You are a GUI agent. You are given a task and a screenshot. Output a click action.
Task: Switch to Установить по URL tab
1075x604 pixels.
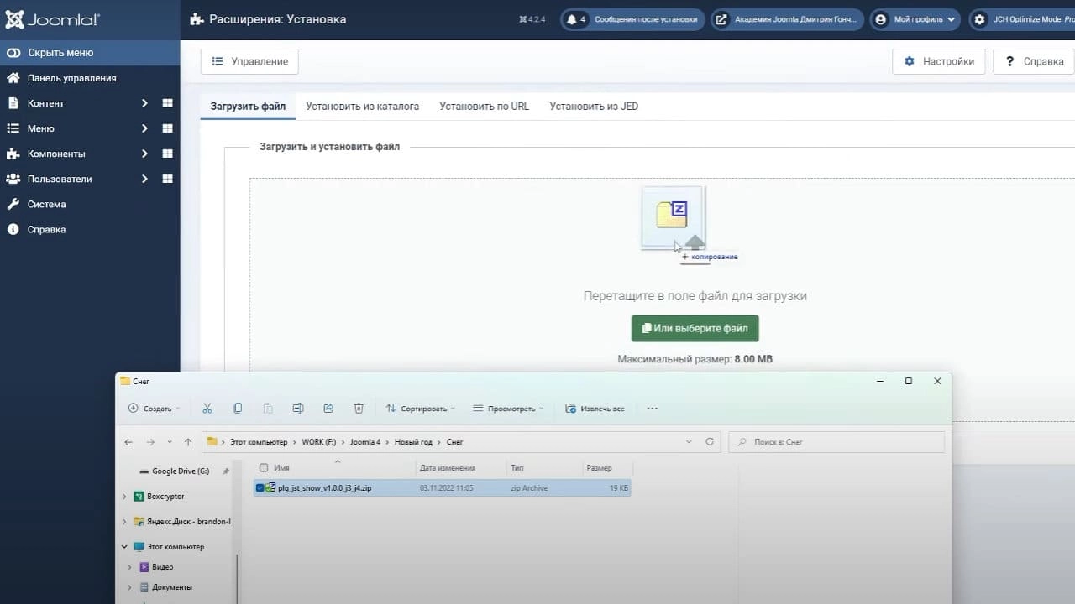485,107
